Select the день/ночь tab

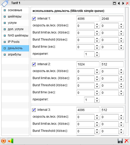click(15, 48)
